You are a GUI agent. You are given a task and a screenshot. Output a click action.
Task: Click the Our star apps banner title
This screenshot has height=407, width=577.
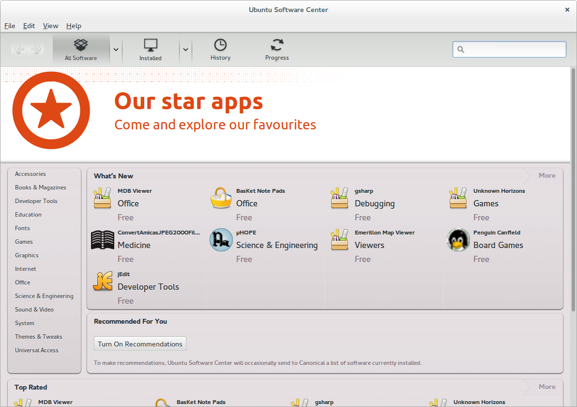(188, 101)
